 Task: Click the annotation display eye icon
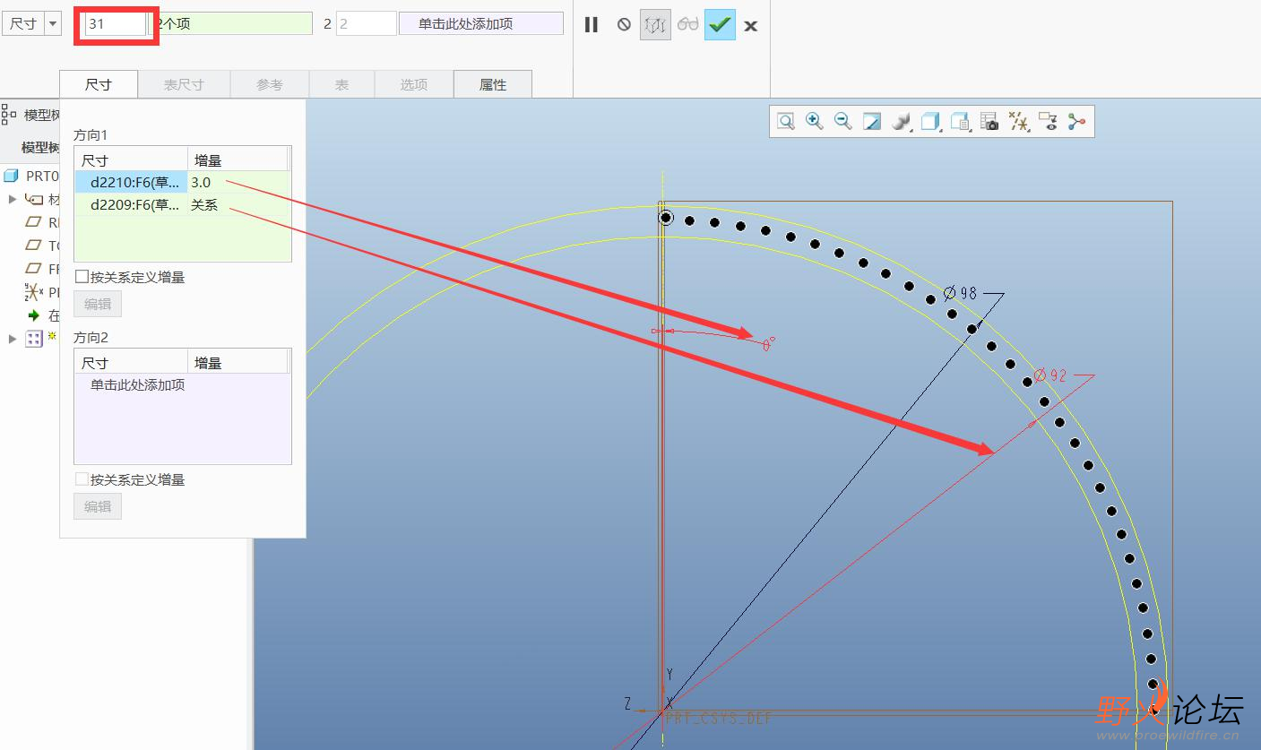(x=1048, y=122)
